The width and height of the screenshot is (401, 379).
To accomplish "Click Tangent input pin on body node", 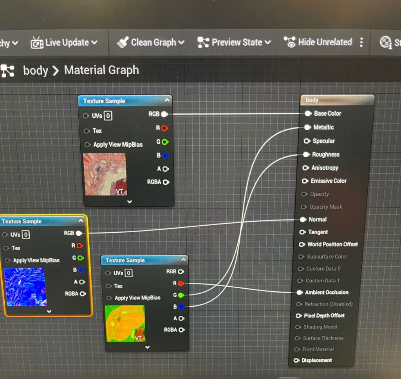I will pos(302,232).
